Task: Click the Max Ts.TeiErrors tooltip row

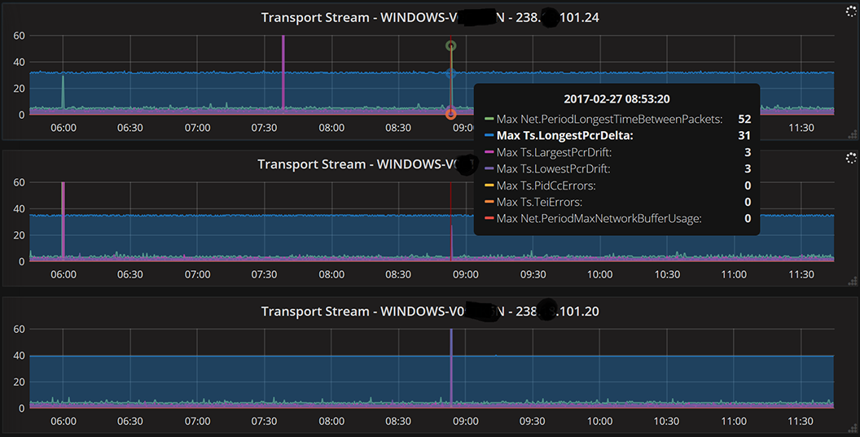Action: 618,202
